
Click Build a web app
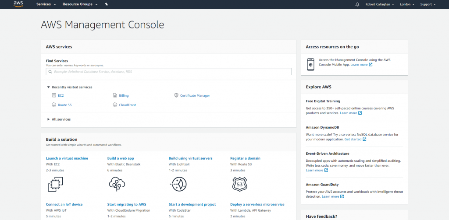click(121, 158)
